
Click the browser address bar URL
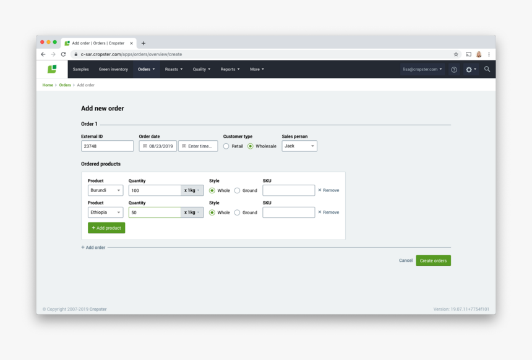point(131,54)
